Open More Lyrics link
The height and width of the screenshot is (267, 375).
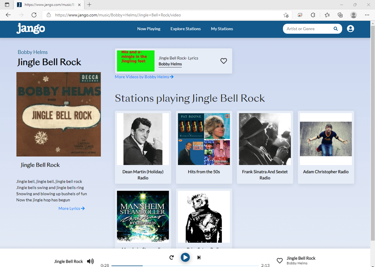pyautogui.click(x=72, y=208)
